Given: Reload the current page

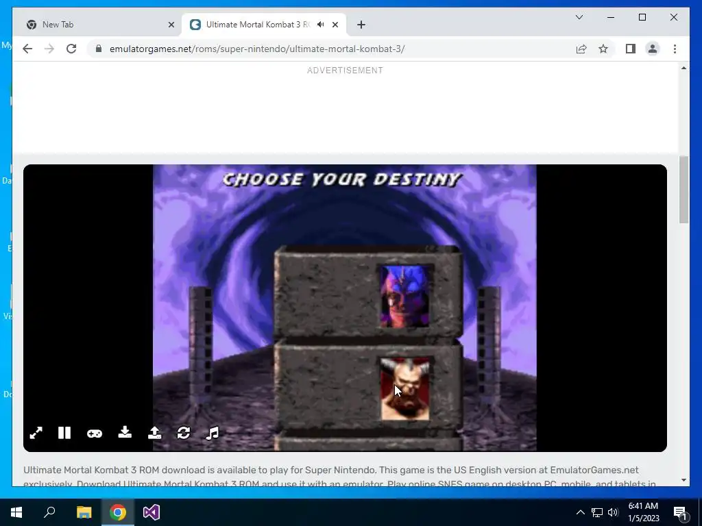Looking at the screenshot, I should click(x=71, y=49).
